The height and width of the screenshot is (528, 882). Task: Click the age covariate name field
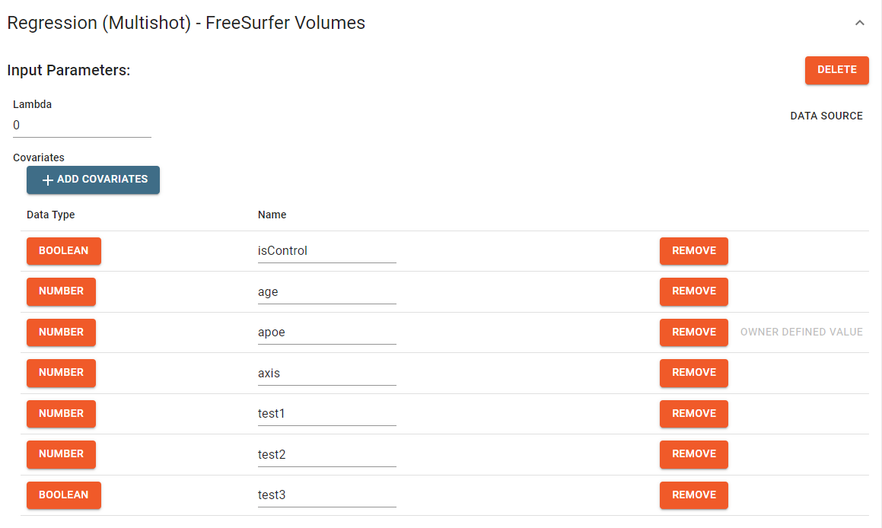point(326,291)
